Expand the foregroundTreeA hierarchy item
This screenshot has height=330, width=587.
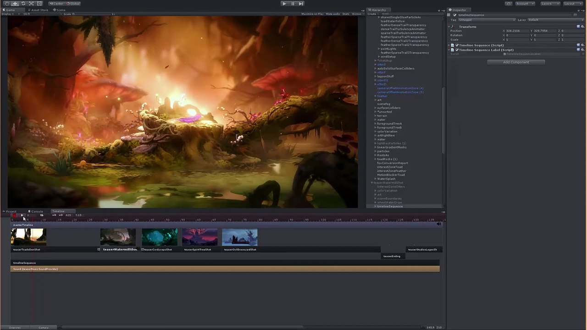[376, 123]
